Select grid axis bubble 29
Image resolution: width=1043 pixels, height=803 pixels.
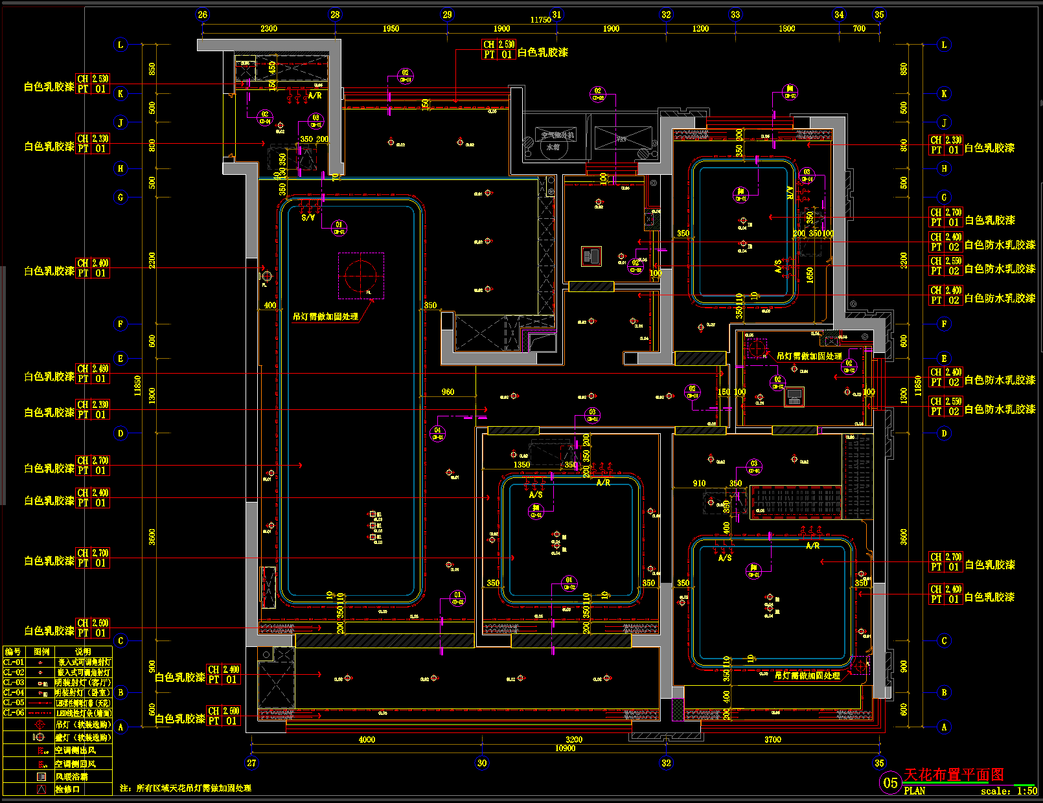coord(447,14)
